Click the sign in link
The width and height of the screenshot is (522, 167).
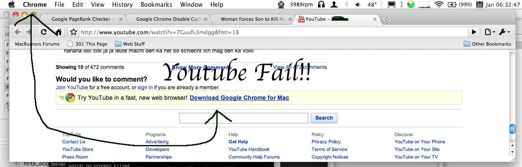145,88
